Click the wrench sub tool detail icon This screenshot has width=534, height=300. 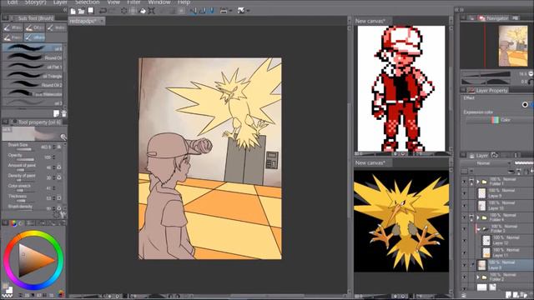pos(63,215)
